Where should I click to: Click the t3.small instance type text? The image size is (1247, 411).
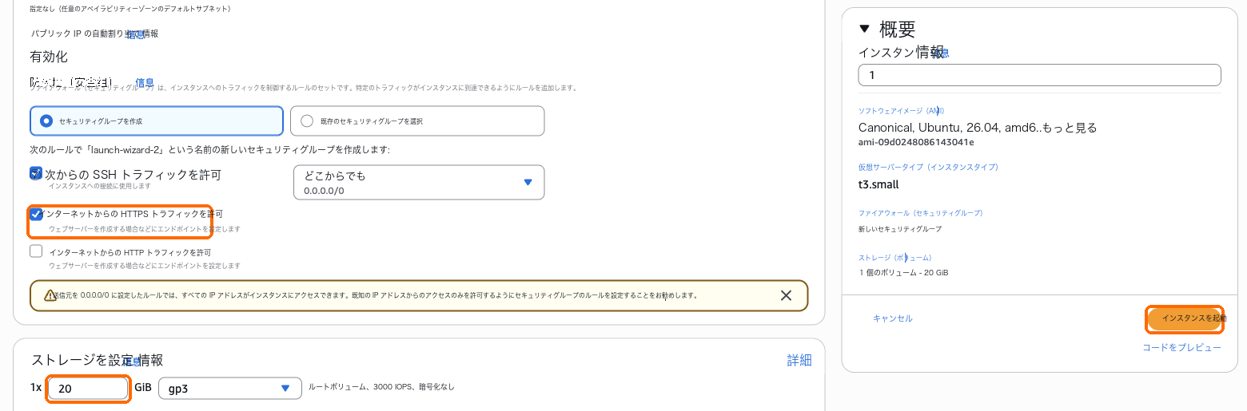tap(878, 184)
